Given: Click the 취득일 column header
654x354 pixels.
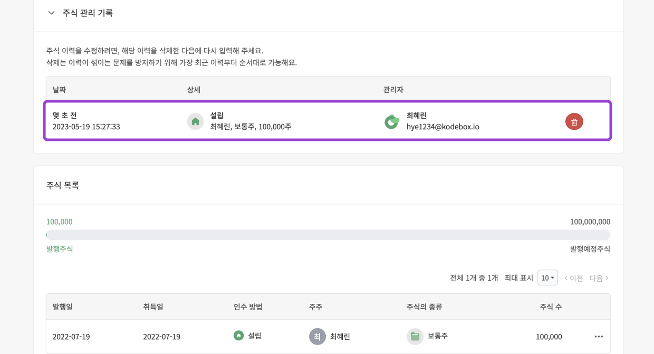Looking at the screenshot, I should [153, 307].
